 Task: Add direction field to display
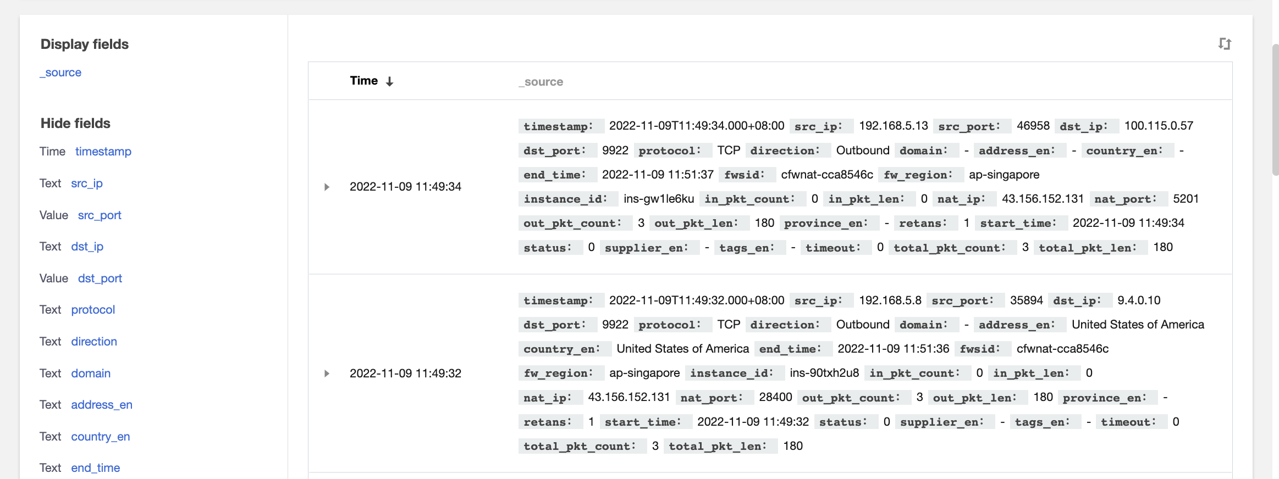(94, 342)
